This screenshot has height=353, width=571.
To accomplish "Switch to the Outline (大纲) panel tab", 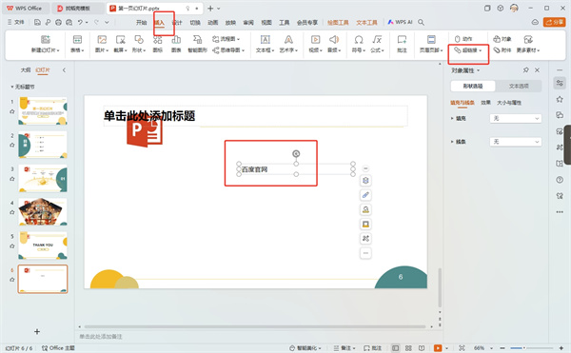I will (x=26, y=69).
